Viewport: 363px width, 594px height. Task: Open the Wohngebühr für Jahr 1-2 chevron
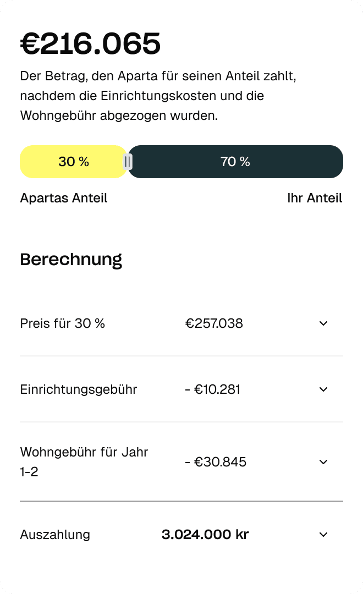click(323, 462)
